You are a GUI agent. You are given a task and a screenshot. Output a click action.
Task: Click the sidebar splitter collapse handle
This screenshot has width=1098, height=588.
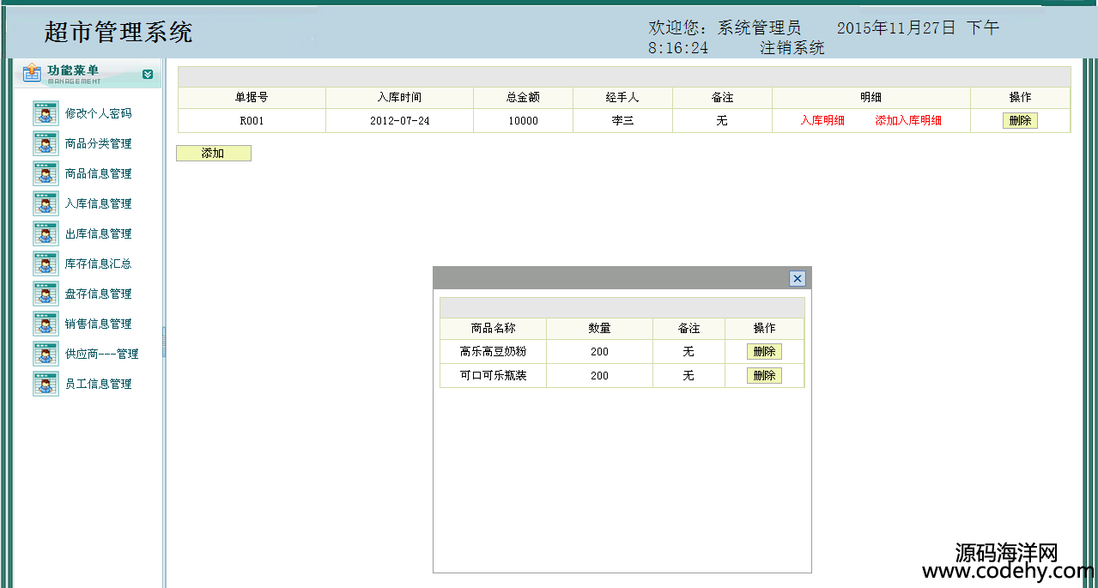(163, 341)
